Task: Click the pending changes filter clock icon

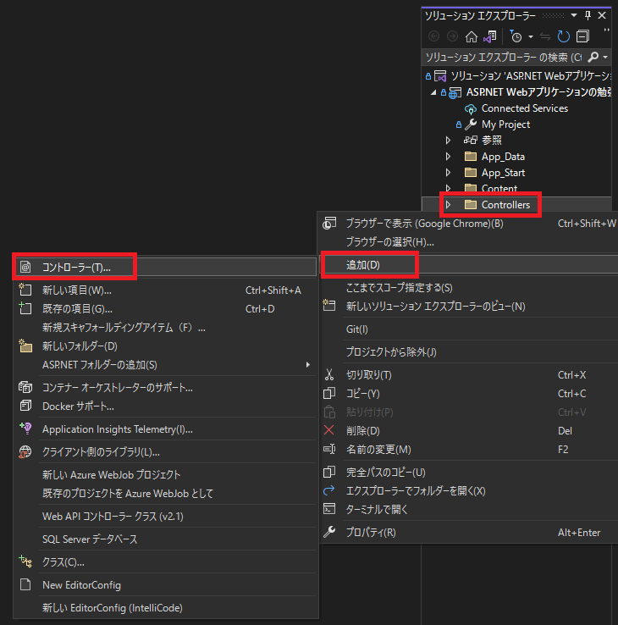Action: pyautogui.click(x=516, y=37)
